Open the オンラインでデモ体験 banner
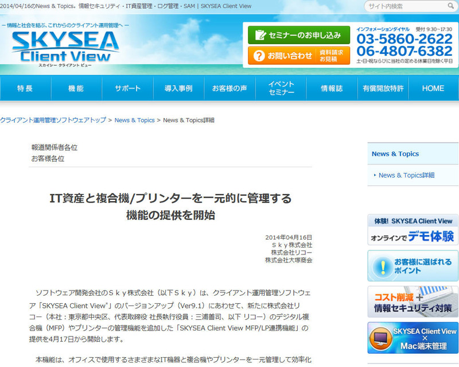 pyautogui.click(x=413, y=230)
